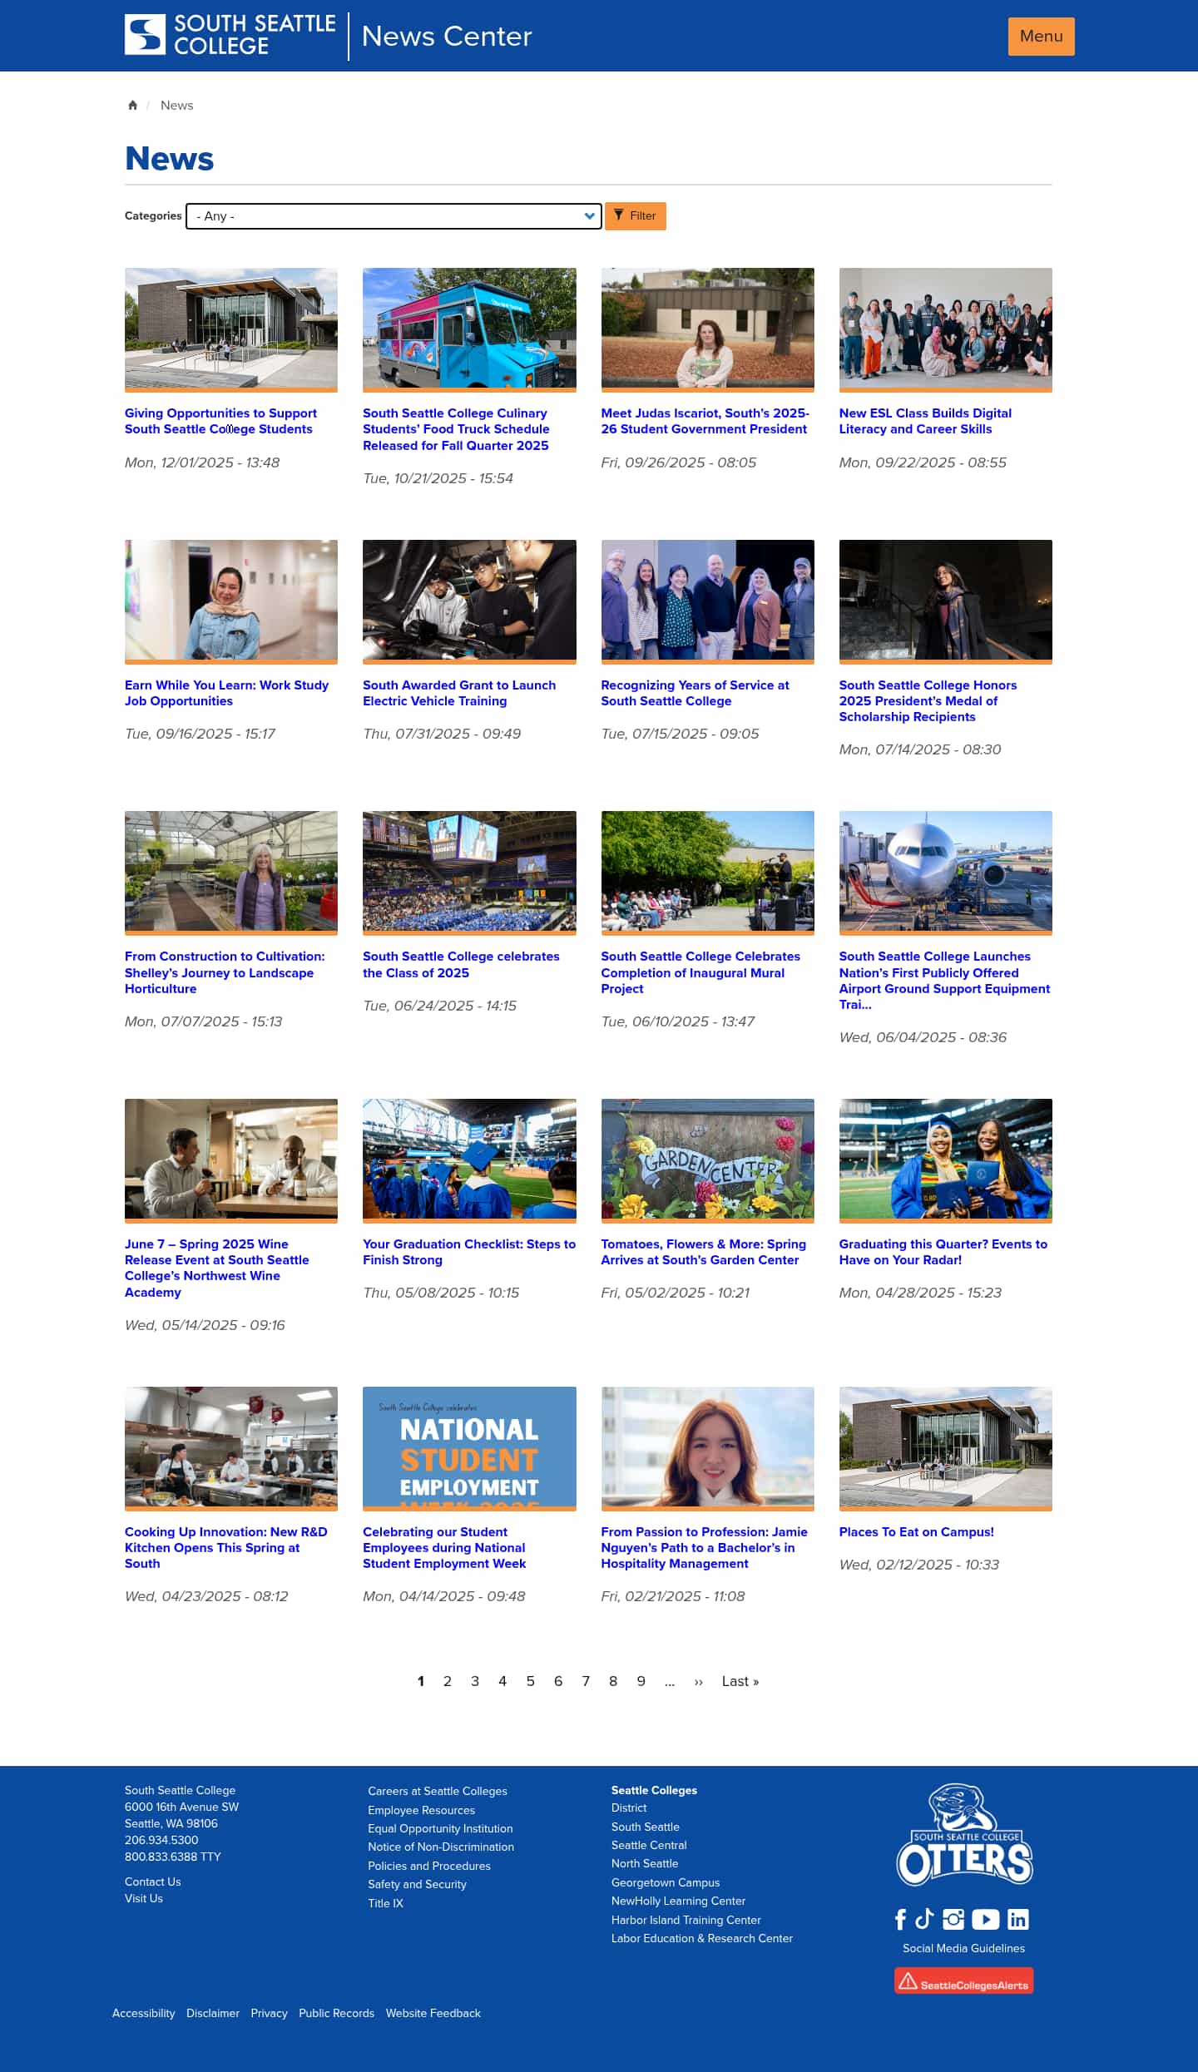Click the Privacy footer link
The height and width of the screenshot is (2072, 1198).
click(269, 2013)
